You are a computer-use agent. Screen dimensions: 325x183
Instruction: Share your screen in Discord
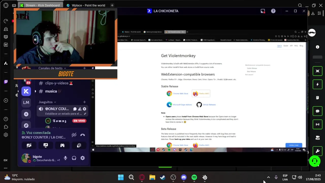coord(46,145)
